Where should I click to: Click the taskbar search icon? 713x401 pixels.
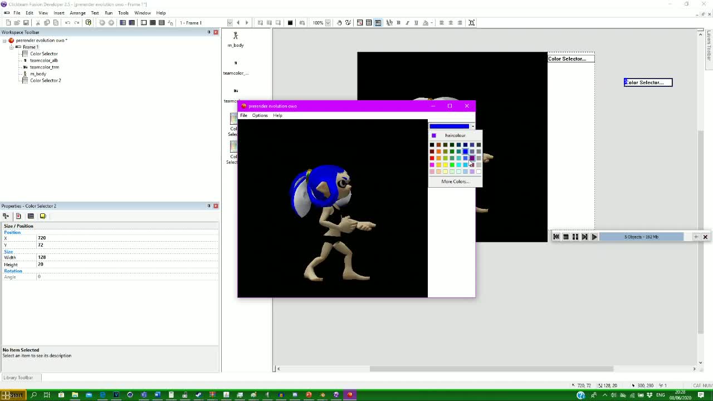click(x=33, y=395)
